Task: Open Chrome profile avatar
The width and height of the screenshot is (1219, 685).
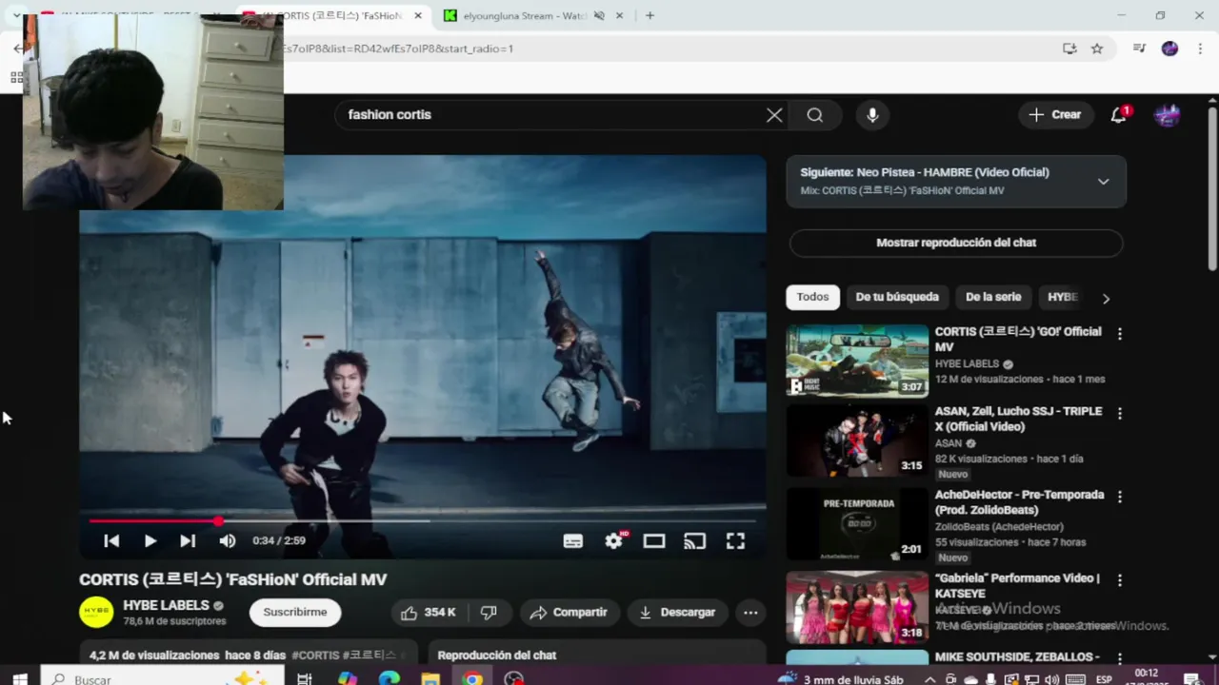Action: 1169,49
